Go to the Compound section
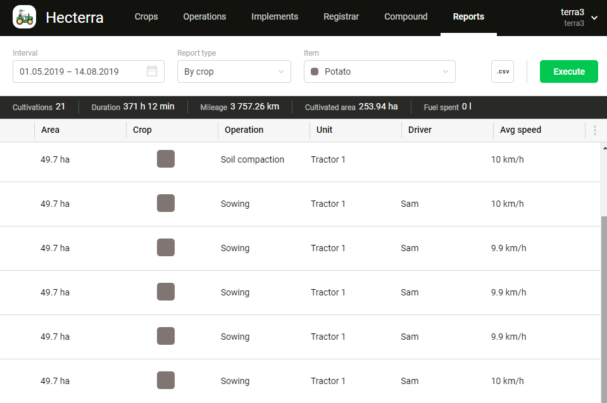The height and width of the screenshot is (403, 607). [x=406, y=17]
